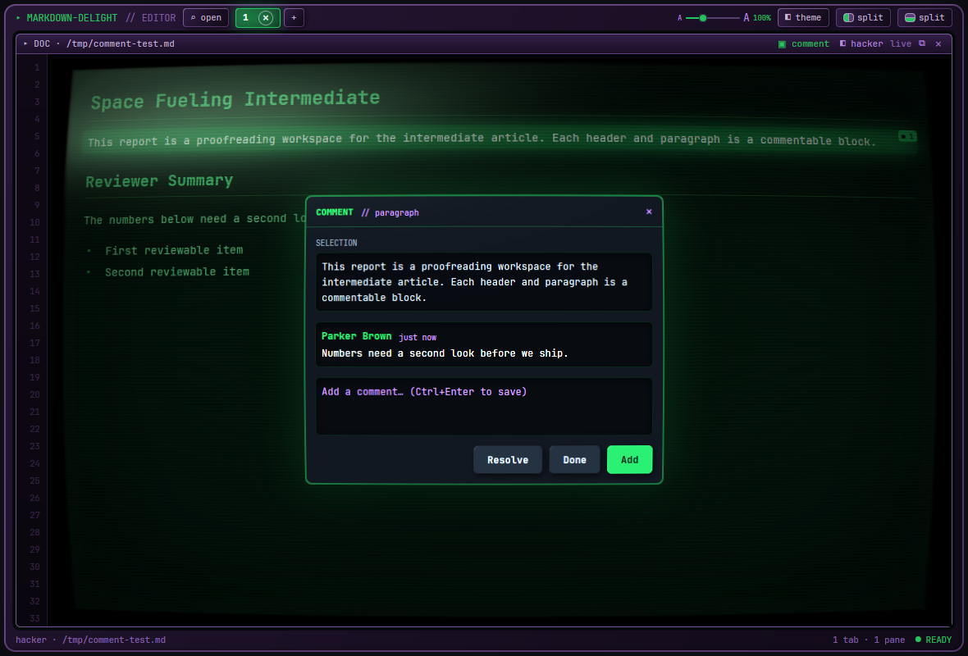This screenshot has height=656, width=968.
Task: Click line number 10 in gutter
Action: tap(34, 222)
